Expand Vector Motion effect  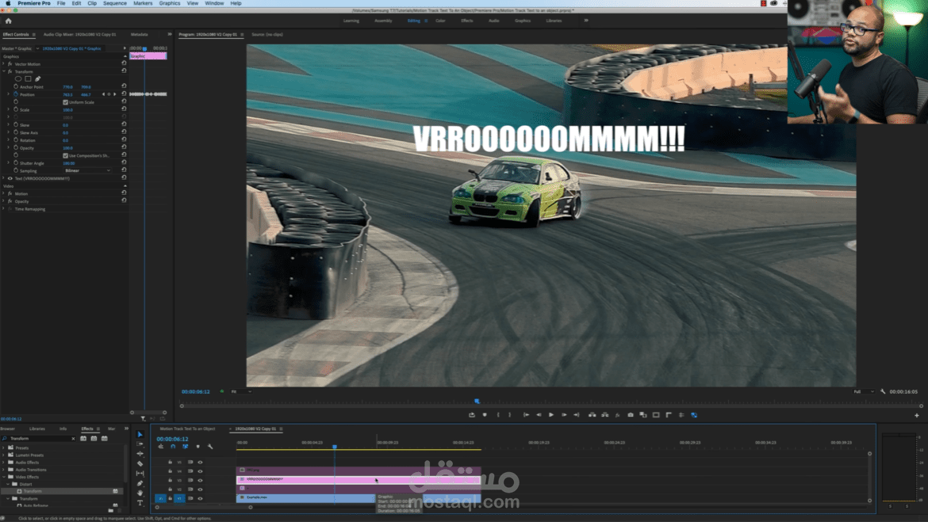coord(3,63)
